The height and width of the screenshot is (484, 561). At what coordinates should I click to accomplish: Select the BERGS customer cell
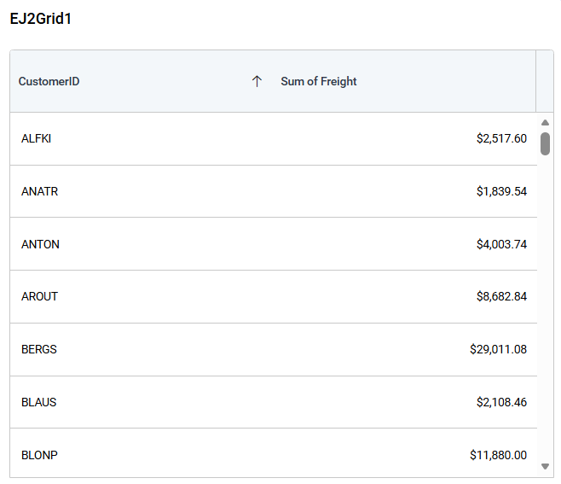39,349
